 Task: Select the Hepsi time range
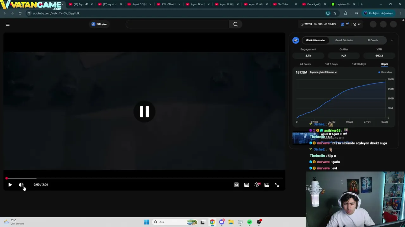[384, 64]
